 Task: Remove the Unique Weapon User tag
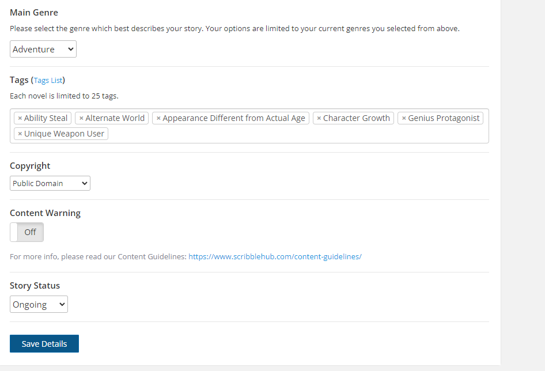20,134
